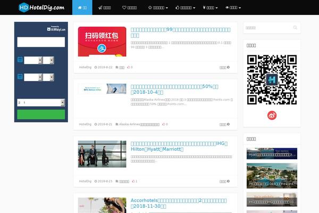Viewport: 319px width, 213px height.
Task: Click the like icon on the 2018-8-22 post
Action: pos(129,67)
